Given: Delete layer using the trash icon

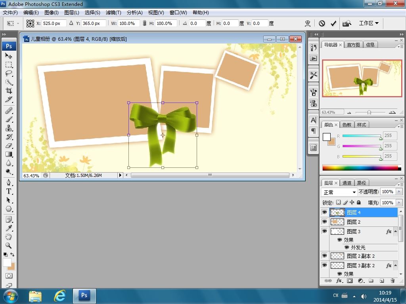Looking at the screenshot, I should (393, 281).
